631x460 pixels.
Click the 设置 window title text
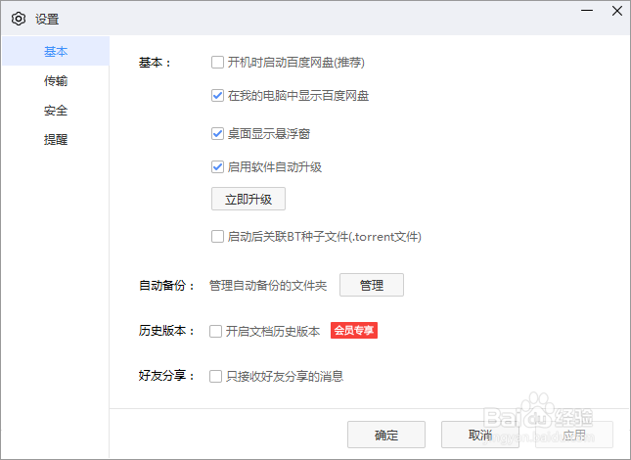(x=47, y=20)
